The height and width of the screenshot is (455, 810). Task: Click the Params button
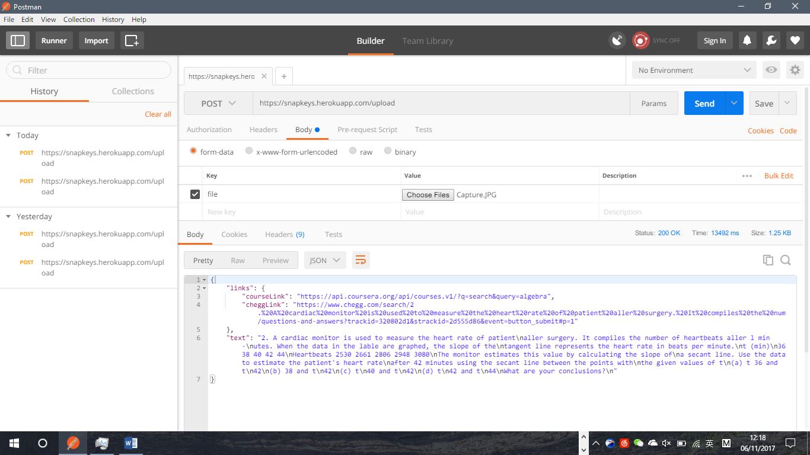point(654,103)
